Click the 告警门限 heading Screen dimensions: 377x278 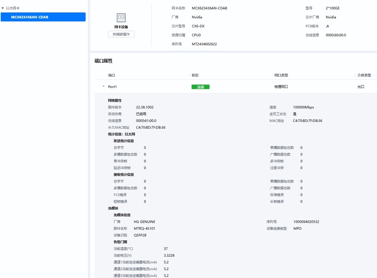pos(120,242)
